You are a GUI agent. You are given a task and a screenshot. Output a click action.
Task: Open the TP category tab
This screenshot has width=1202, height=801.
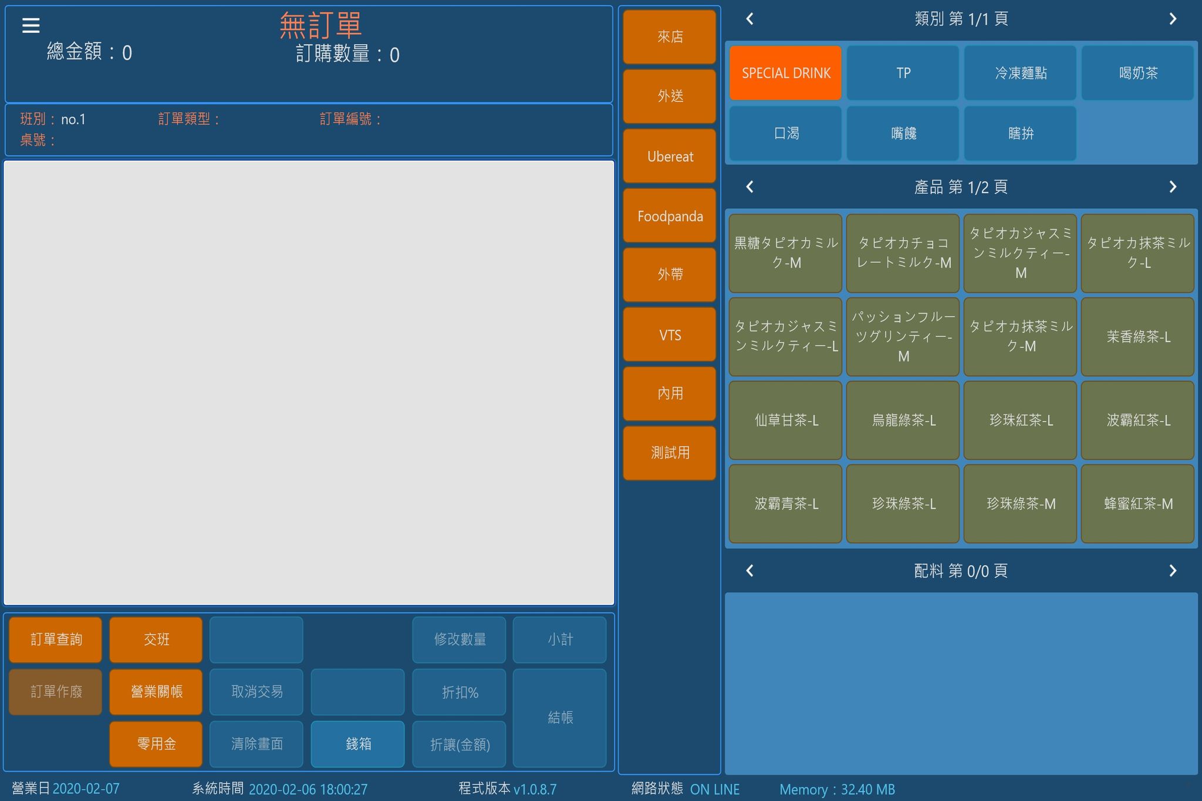902,72
